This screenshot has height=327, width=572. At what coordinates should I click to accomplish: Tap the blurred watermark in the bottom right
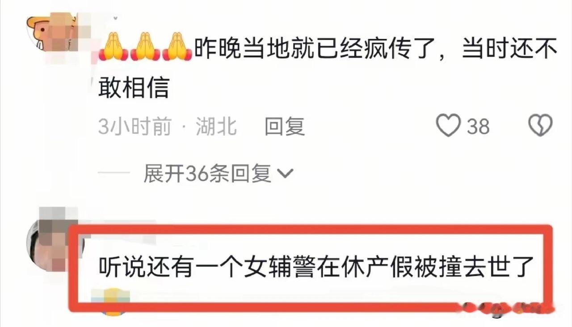[507, 309]
